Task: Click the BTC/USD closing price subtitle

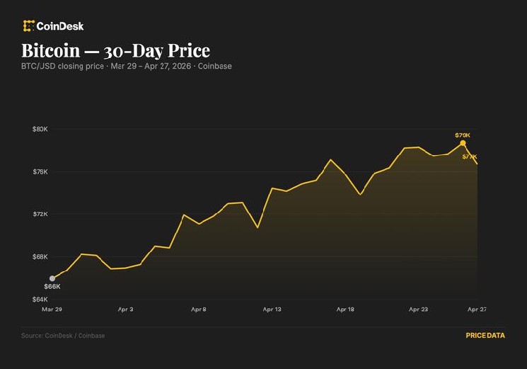Action: [x=126, y=67]
